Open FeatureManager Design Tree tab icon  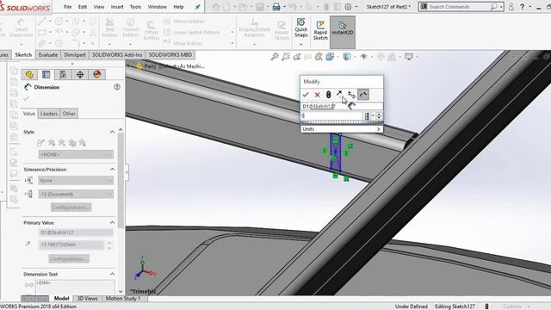29,75
